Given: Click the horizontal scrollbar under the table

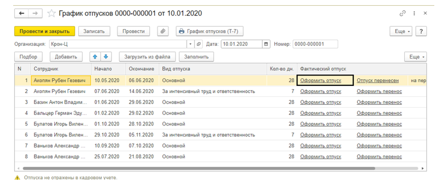Looking at the screenshot, I should tap(199, 168).
